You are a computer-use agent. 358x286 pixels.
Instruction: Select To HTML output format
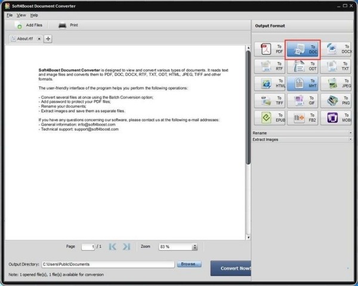click(x=268, y=83)
